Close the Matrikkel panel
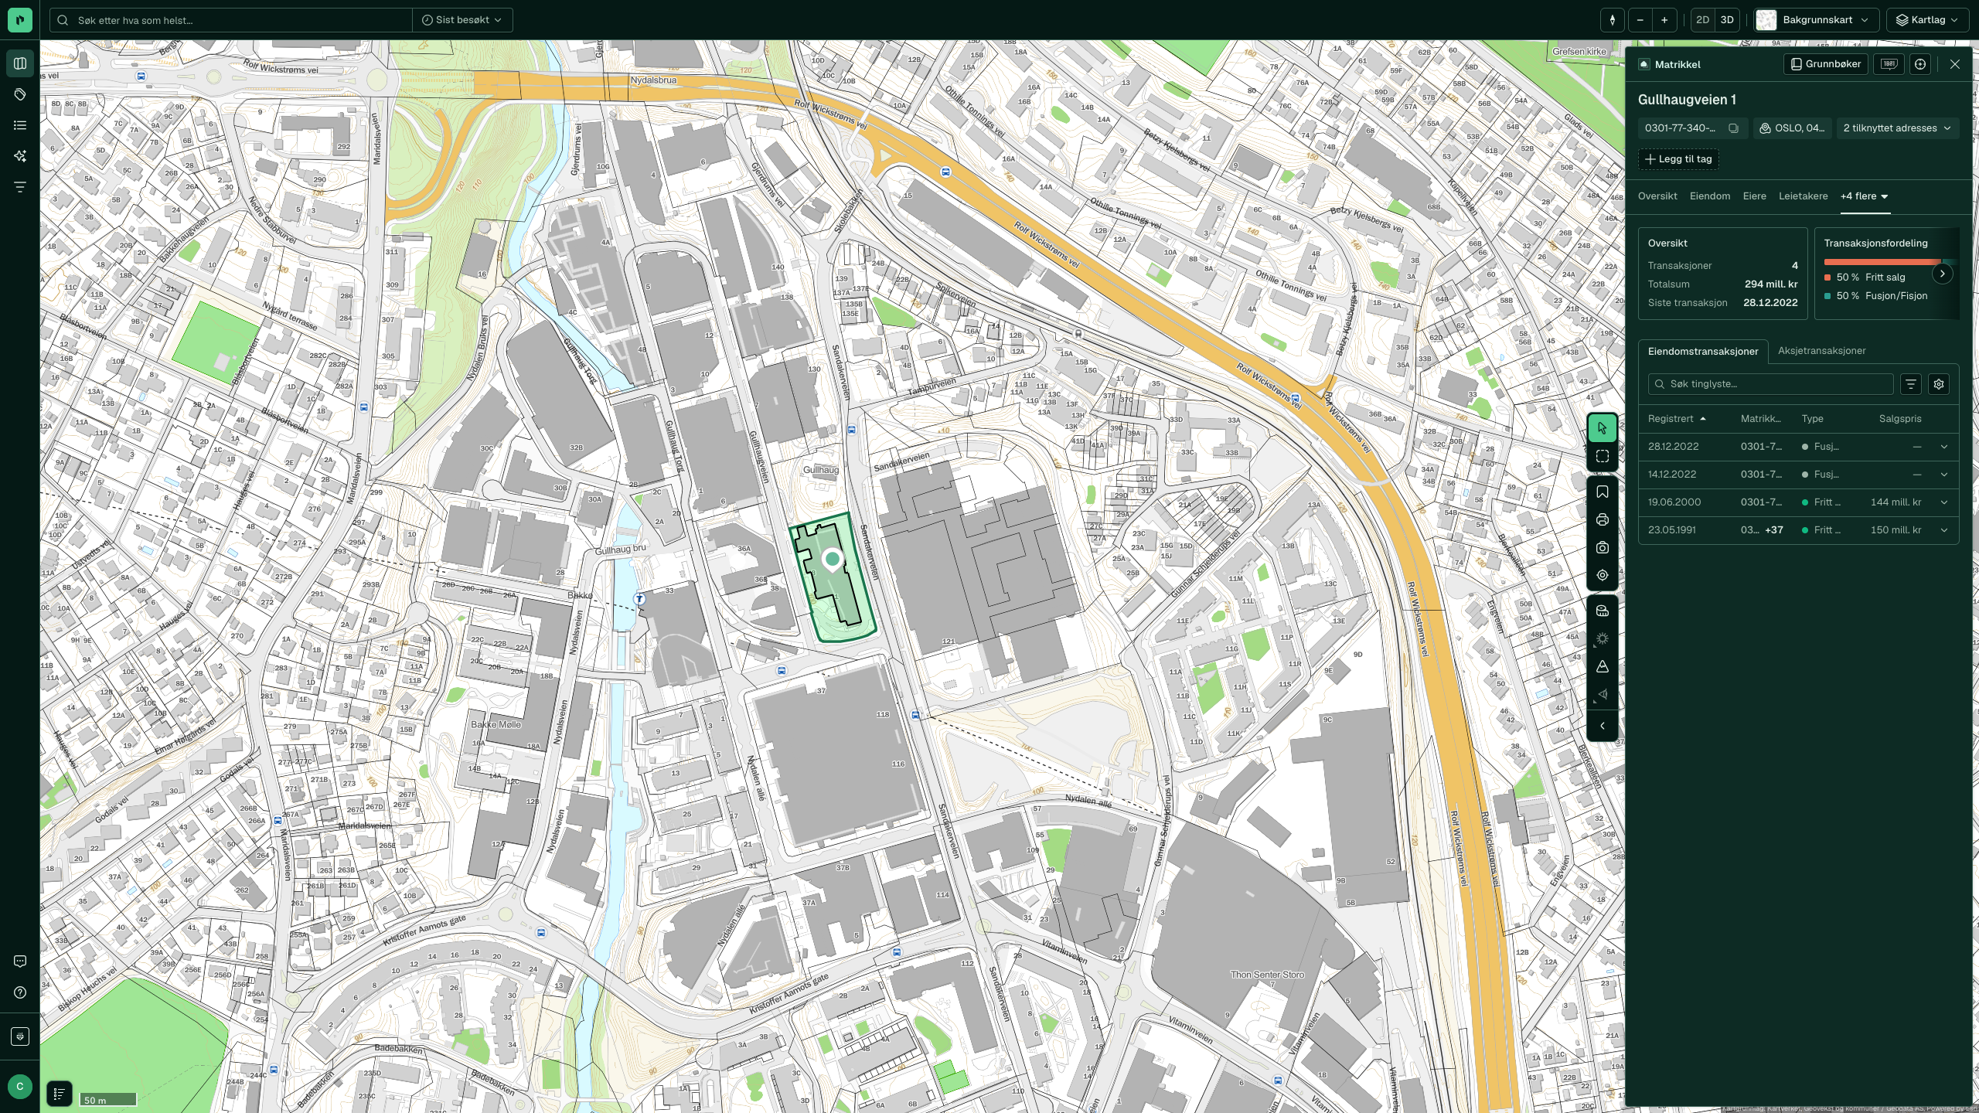Screen dimensions: 1979x1113 1955,64
